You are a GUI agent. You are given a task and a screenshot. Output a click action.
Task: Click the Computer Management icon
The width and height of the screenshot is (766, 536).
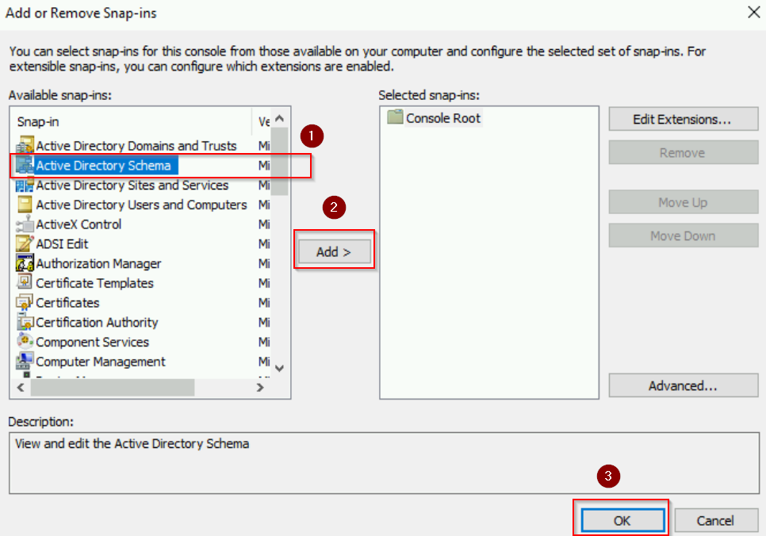[25, 361]
